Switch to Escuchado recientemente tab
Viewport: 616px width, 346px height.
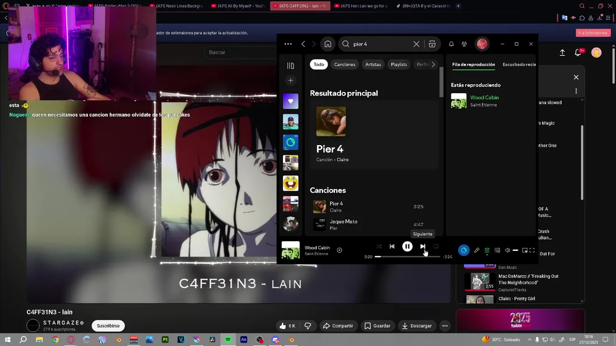(519, 64)
